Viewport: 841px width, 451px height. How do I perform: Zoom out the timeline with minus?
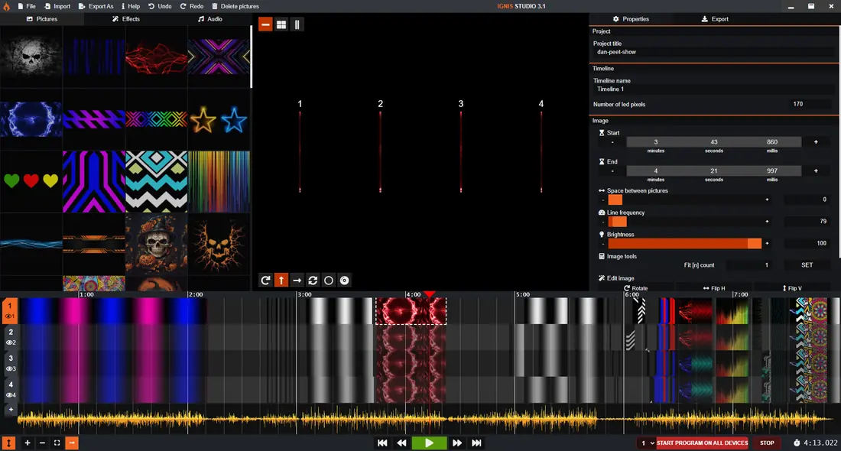[42, 443]
